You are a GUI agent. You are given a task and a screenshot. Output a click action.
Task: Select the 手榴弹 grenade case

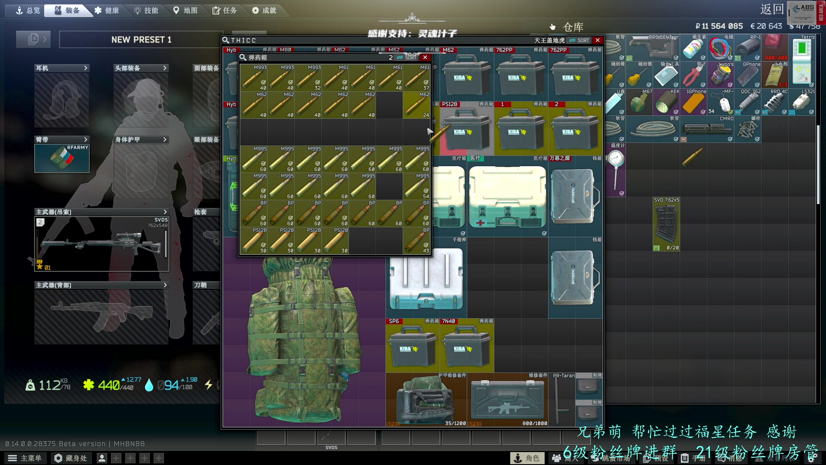(426, 278)
